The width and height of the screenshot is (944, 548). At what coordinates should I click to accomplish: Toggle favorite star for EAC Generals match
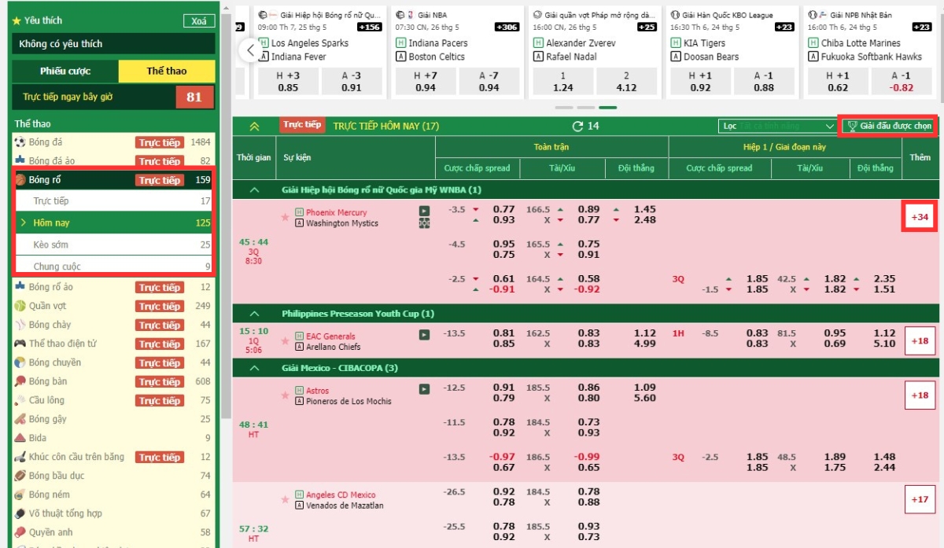pyautogui.click(x=285, y=341)
